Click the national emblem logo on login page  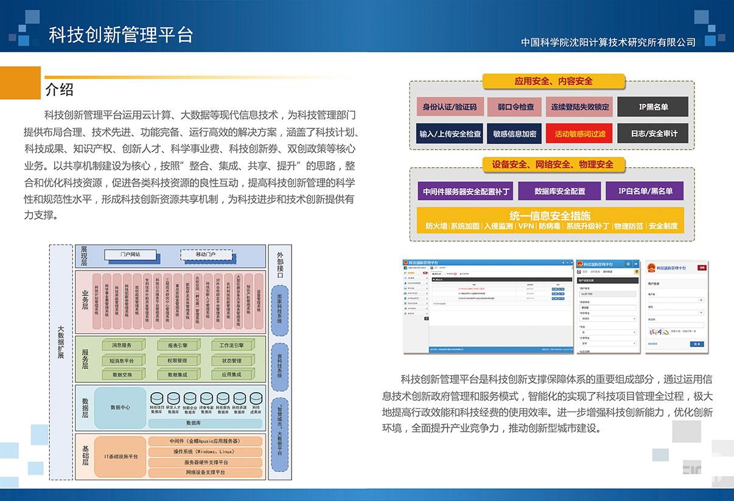652,267
